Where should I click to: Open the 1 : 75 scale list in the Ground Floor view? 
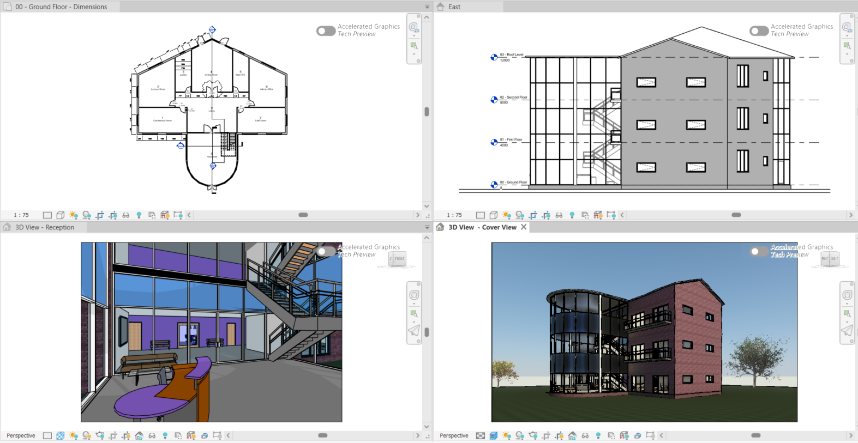click(21, 215)
